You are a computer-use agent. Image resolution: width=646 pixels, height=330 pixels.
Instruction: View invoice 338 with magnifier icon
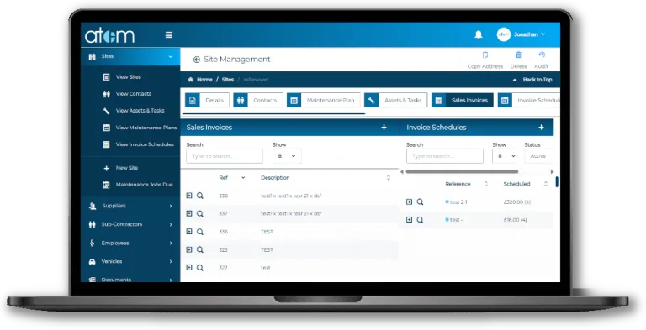pyautogui.click(x=200, y=196)
